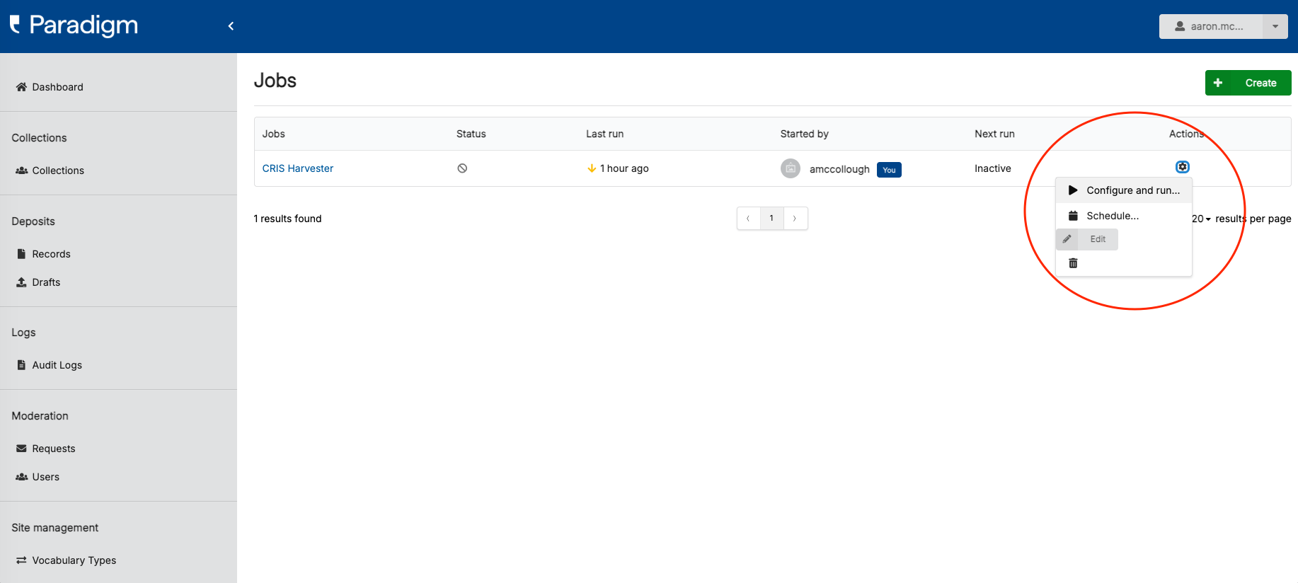Click the Jobs column header
Image resolution: width=1298 pixels, height=583 pixels.
click(x=274, y=134)
